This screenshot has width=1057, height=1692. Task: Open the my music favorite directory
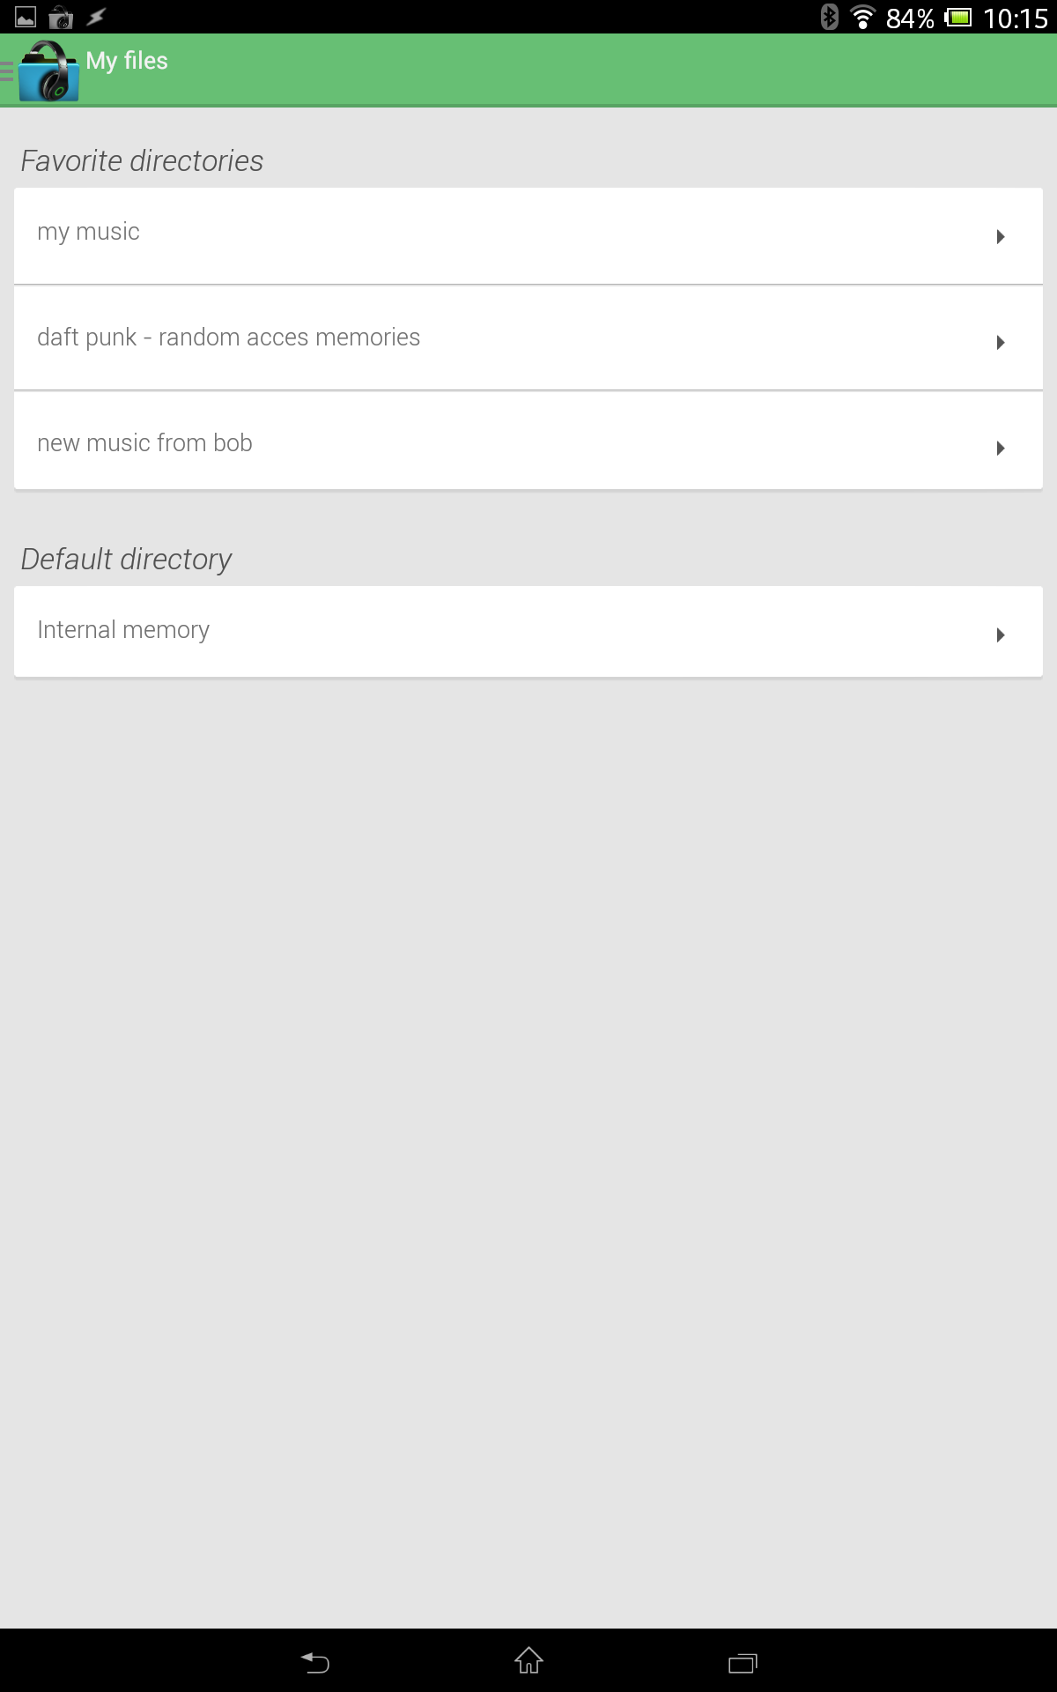point(88,232)
